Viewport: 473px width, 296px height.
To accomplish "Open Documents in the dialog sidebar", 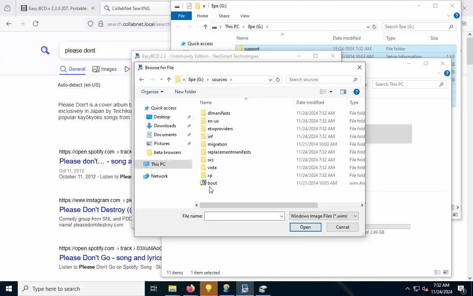I will click(x=165, y=135).
